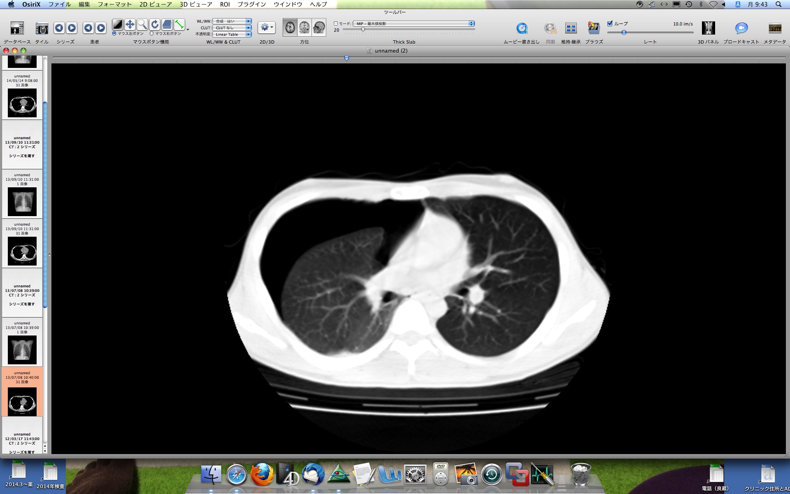Go to next series arrow

[72, 28]
